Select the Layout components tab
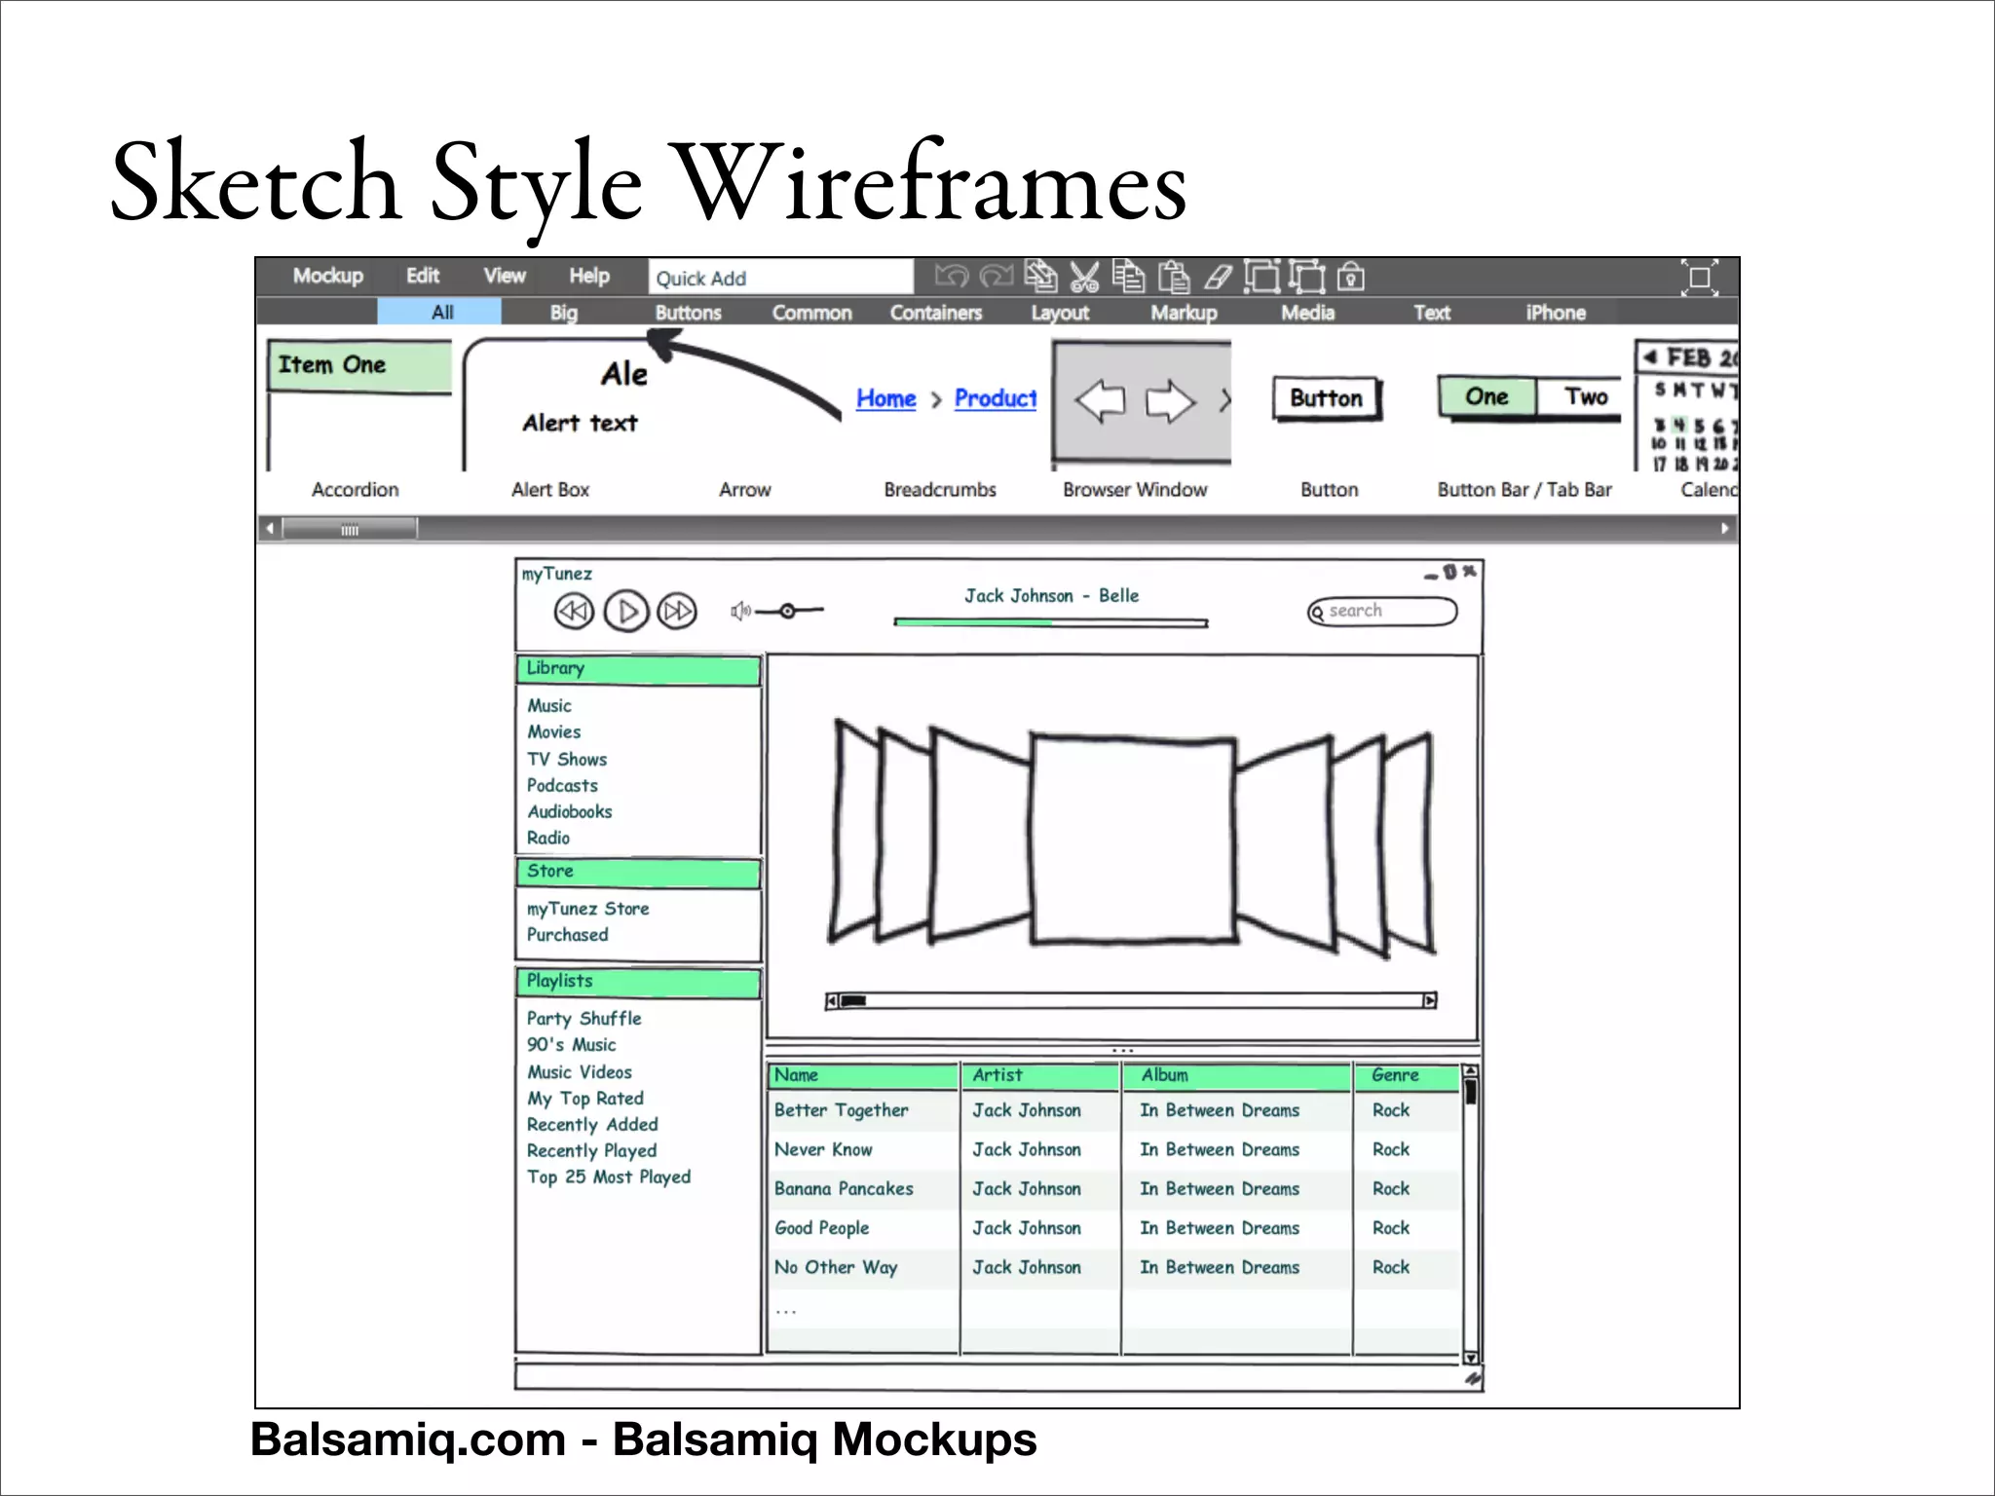The image size is (1995, 1496). (x=1060, y=312)
